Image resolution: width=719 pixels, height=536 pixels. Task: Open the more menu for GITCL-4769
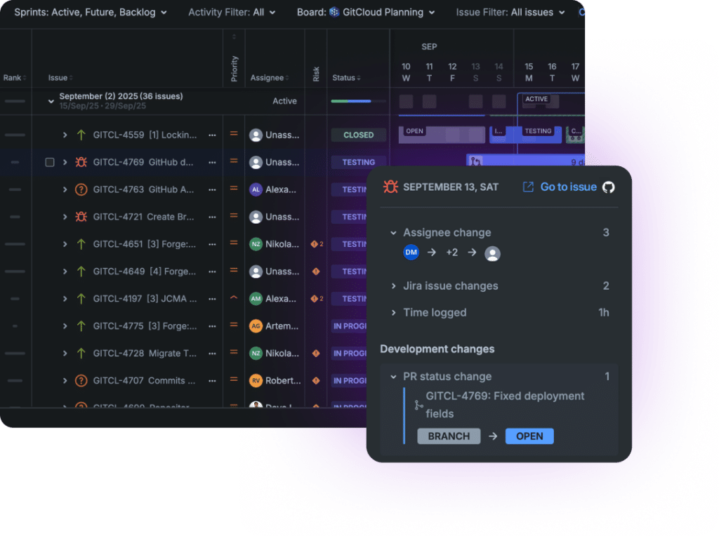[212, 162]
